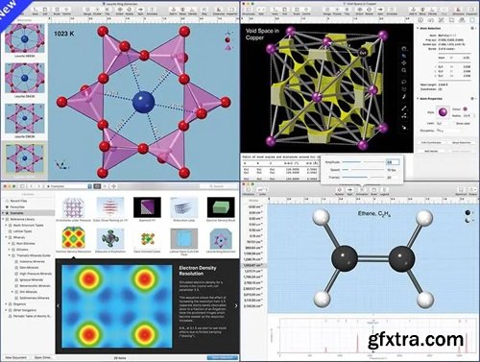Click the Open Other... button
Viewport: 480px width, 362px height.
tap(43, 357)
